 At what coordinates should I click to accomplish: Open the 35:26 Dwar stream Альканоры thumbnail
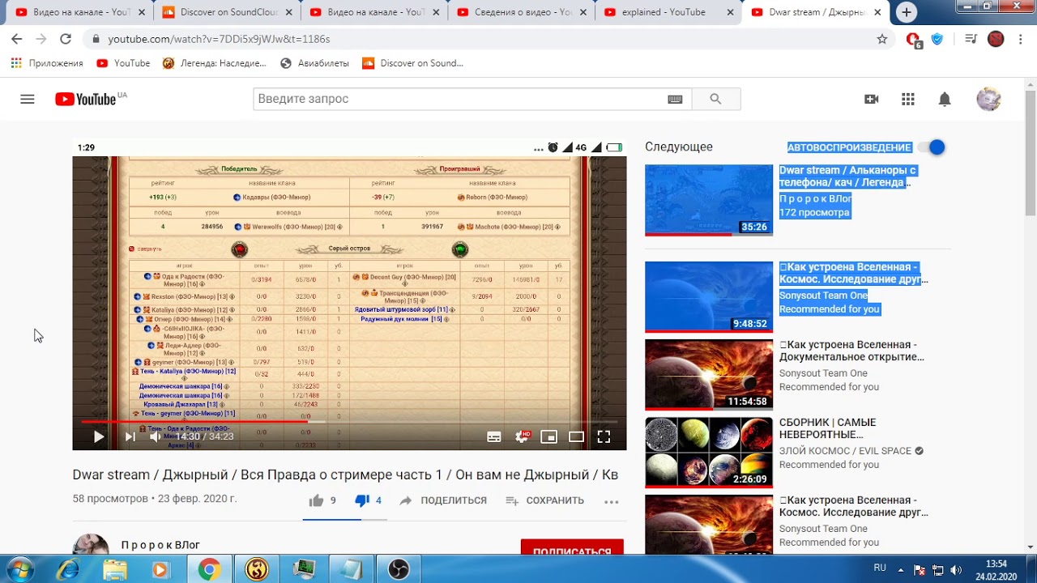coord(709,200)
